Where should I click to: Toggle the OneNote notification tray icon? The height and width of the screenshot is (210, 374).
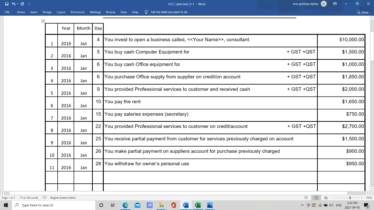[x=314, y=205]
